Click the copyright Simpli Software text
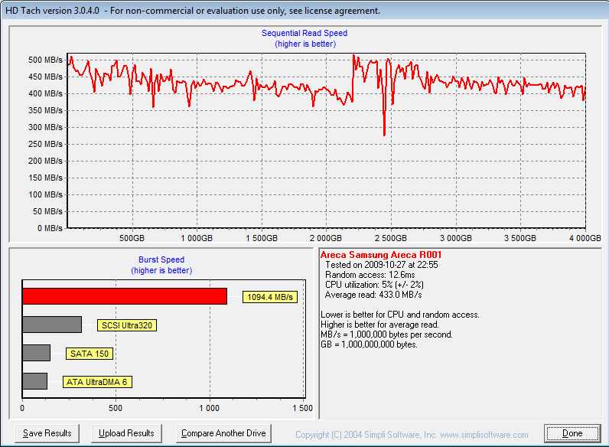Screen dimensions: 609x447 [412, 435]
